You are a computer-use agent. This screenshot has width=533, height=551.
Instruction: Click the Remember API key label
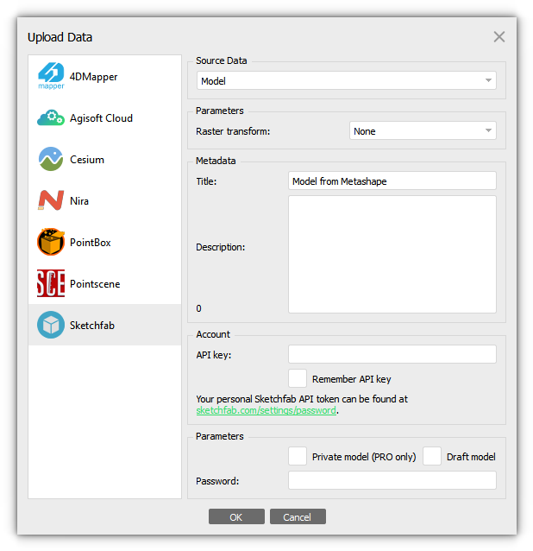(x=352, y=379)
